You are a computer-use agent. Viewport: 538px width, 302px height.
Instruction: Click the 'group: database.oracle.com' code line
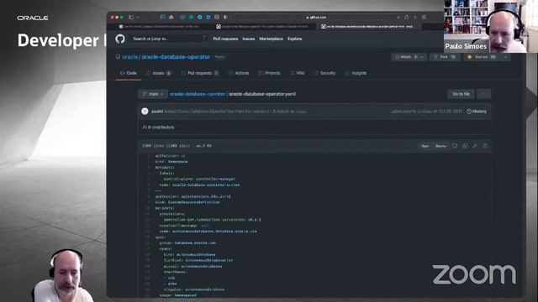[187, 242]
